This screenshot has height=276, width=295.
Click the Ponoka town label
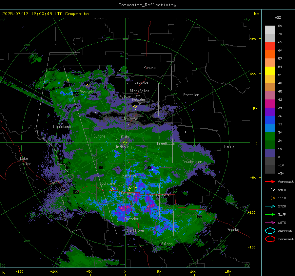149,68
